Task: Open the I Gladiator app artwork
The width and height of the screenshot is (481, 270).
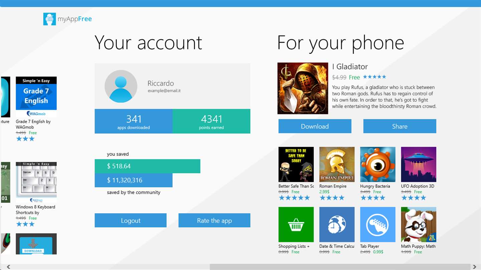Action: [x=303, y=88]
